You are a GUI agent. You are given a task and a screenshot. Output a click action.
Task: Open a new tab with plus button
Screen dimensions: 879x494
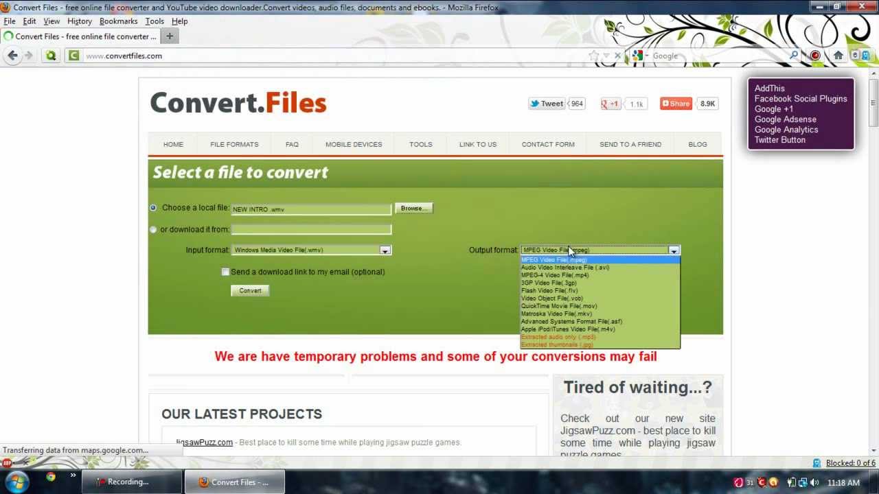[x=170, y=36]
